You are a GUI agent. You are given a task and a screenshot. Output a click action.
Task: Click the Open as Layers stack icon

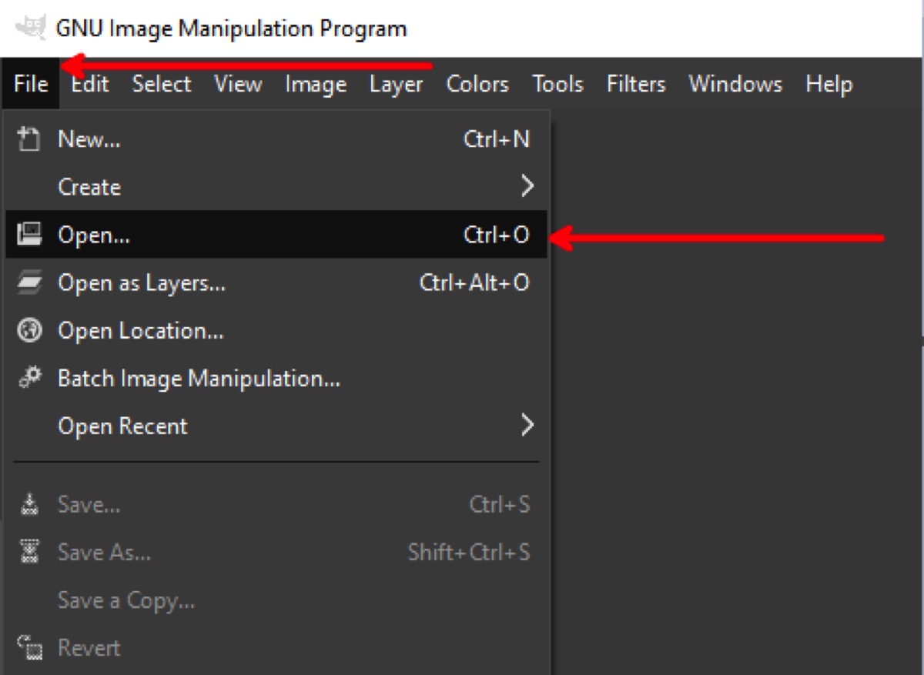(29, 282)
